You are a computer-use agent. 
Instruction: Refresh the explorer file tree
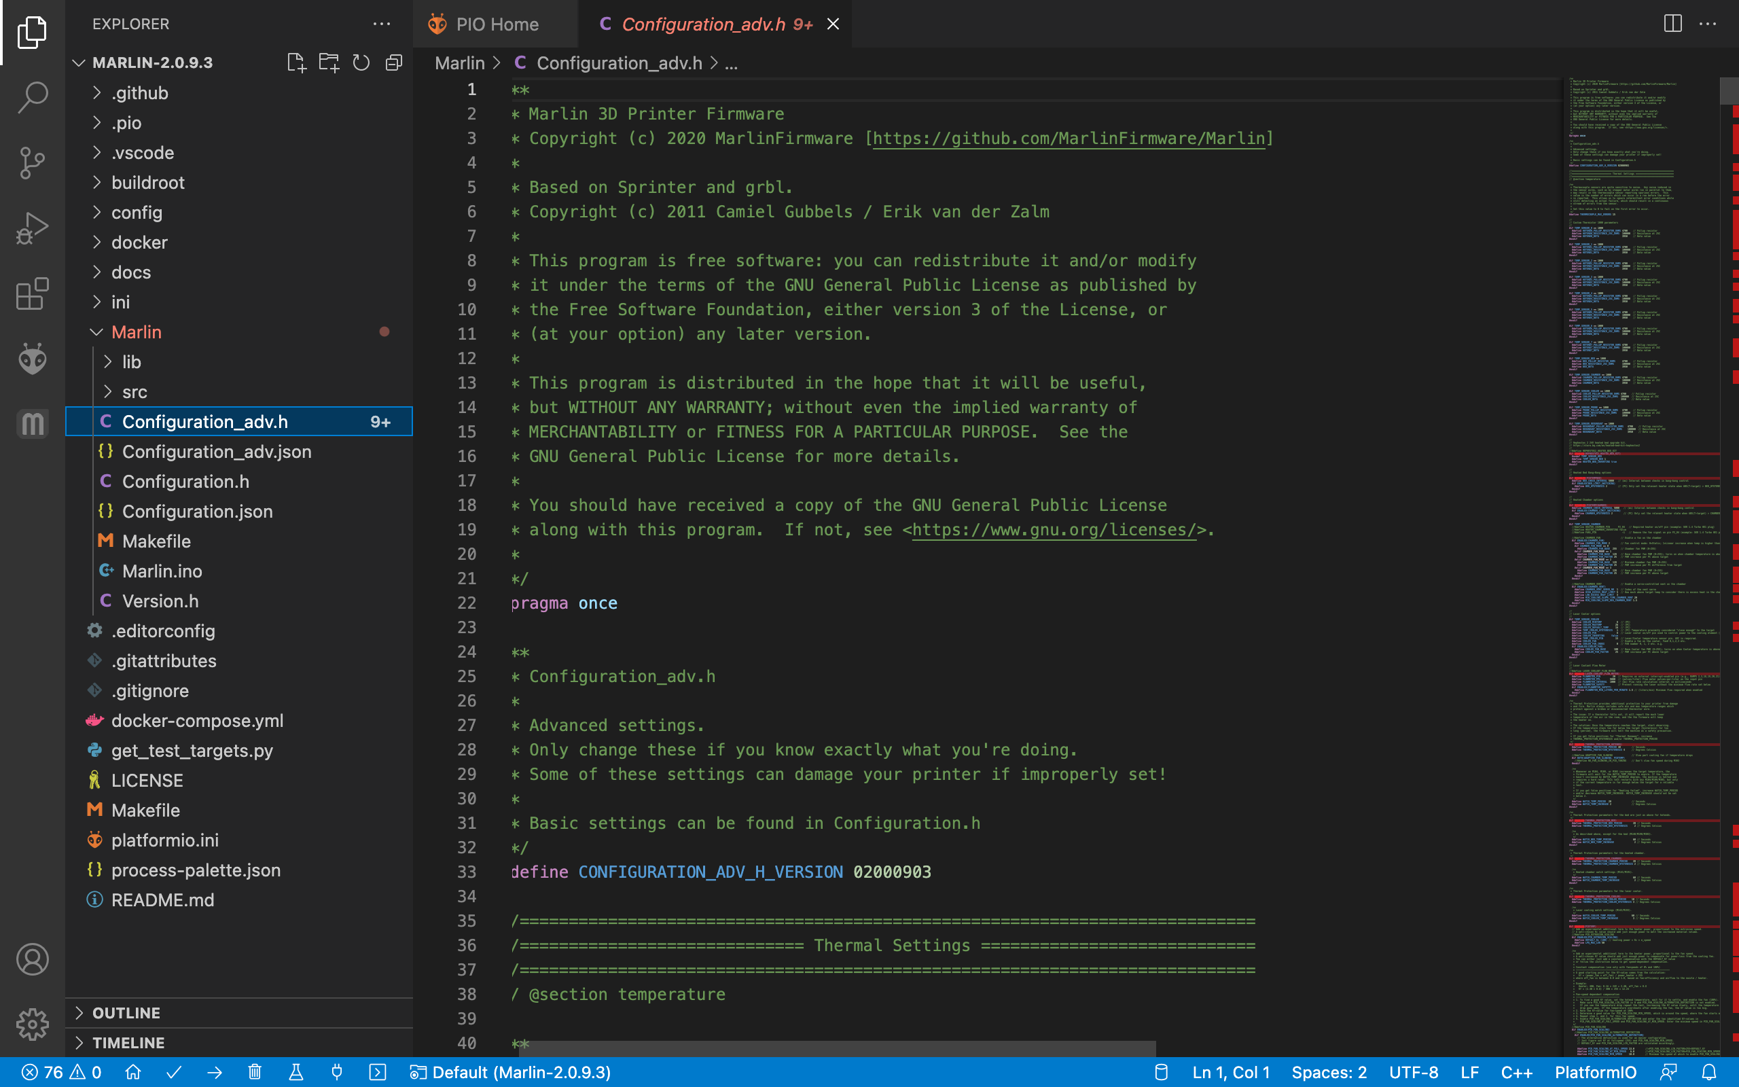point(361,63)
